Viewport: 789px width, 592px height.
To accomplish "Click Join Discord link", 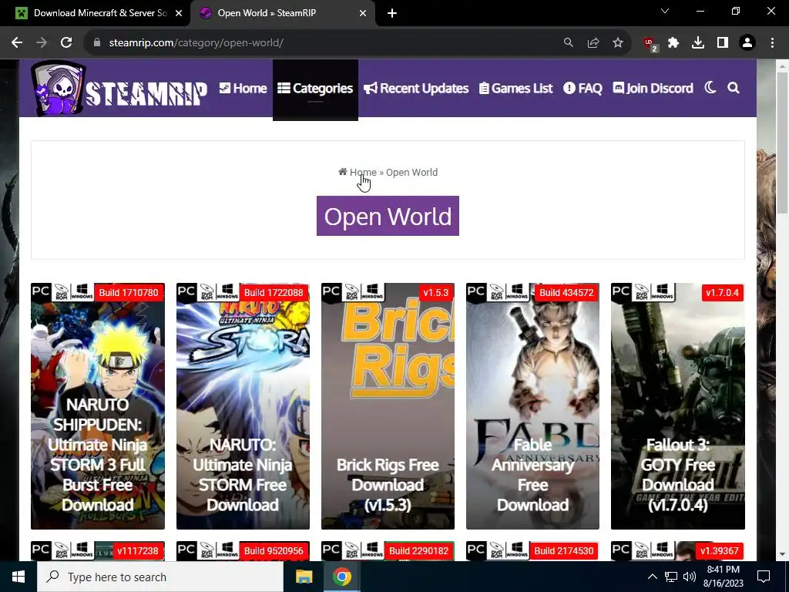I will [x=653, y=88].
